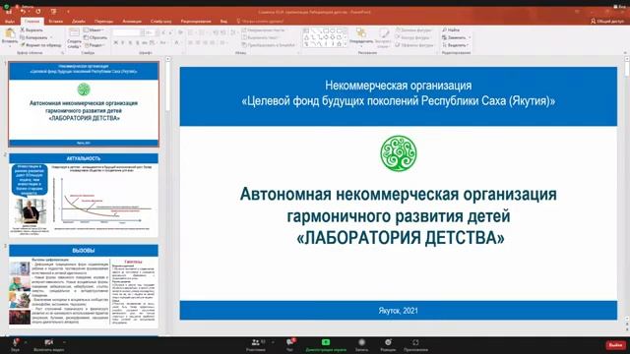
Task: Open the Zoom Чат (chat) panel
Action: click(x=289, y=344)
